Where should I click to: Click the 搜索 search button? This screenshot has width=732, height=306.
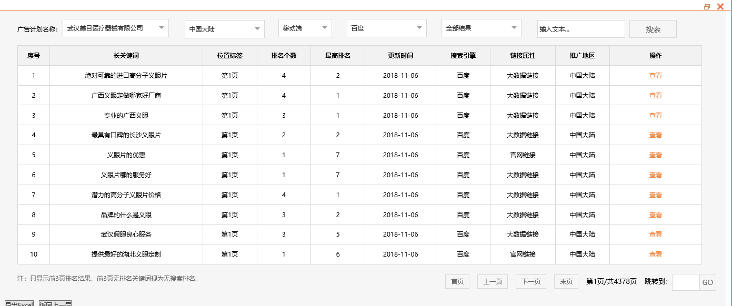click(653, 29)
